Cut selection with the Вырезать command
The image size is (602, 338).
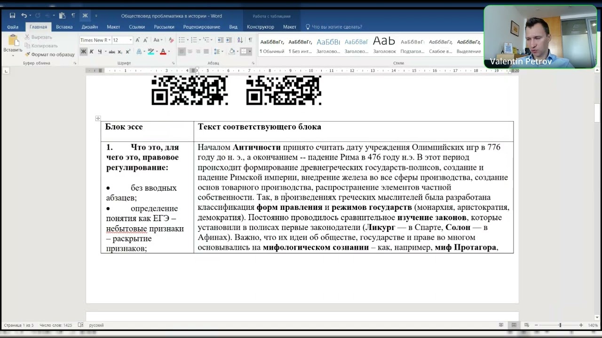coord(39,37)
